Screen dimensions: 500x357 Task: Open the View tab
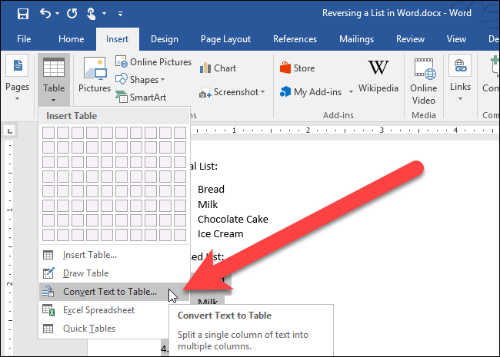(x=456, y=39)
